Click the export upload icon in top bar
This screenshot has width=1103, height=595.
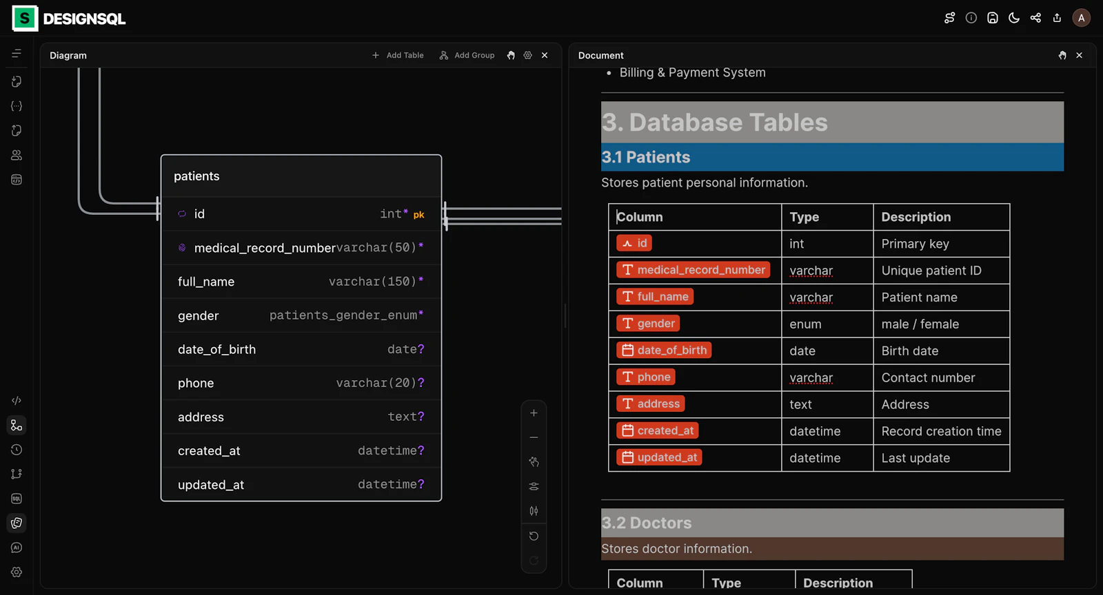tap(1057, 18)
